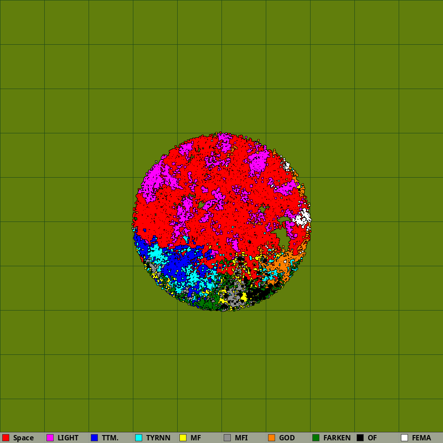Click the orange GOD color swatch
The image size is (443, 443).
272,438
